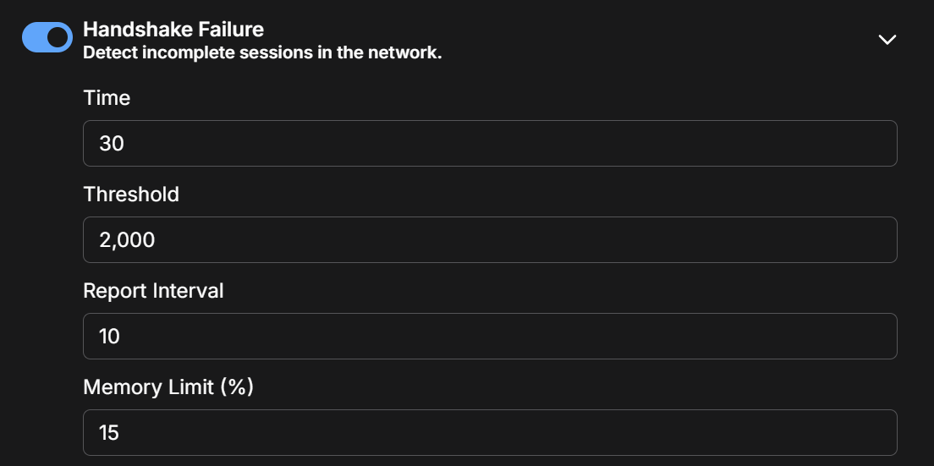Click the Memory Limit (%) label
The image size is (934, 466).
pos(168,387)
